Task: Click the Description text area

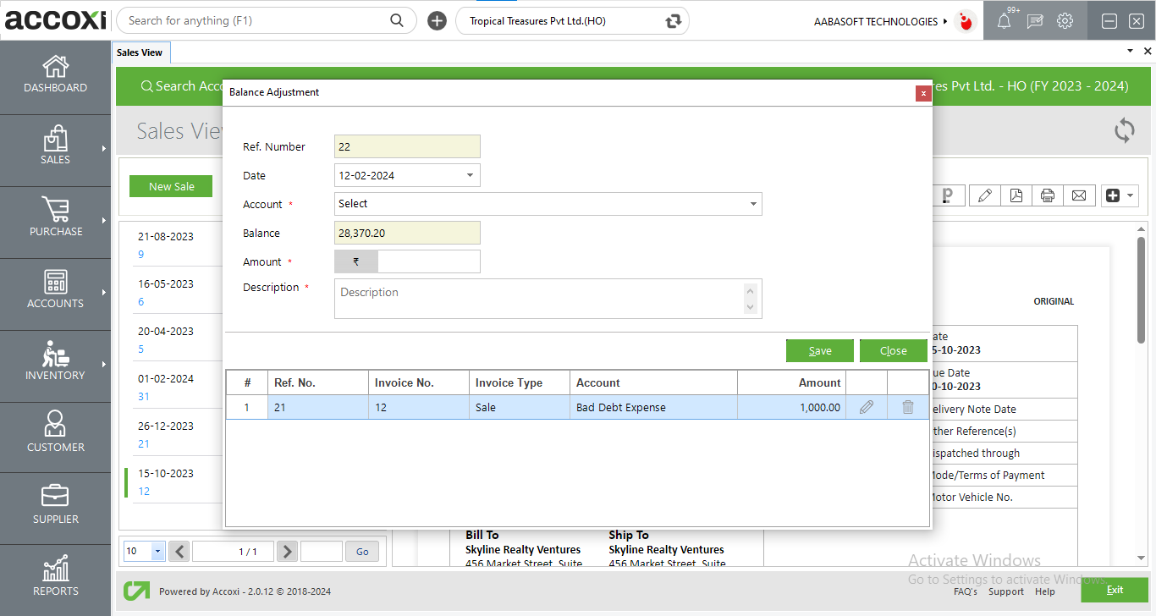Action: click(x=539, y=299)
